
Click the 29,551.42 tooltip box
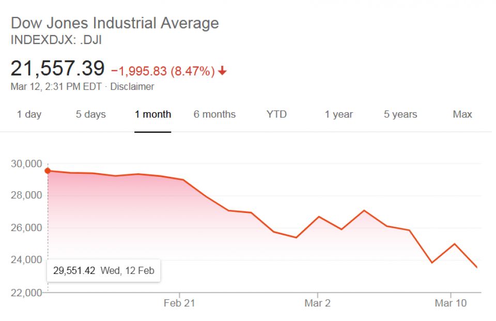tap(103, 270)
